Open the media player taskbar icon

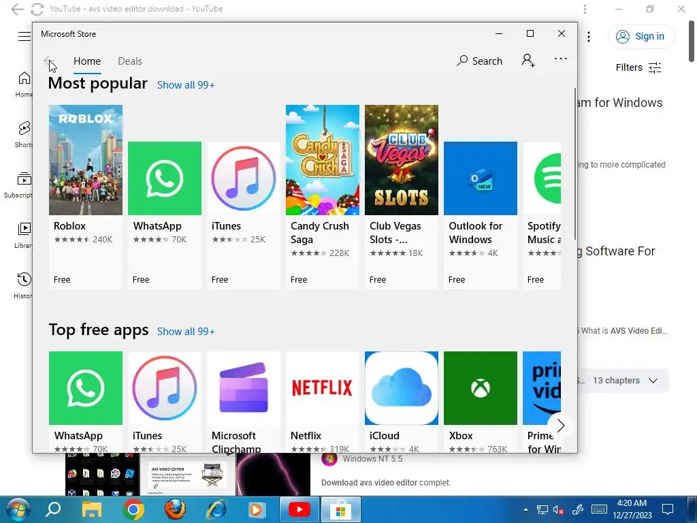tap(257, 509)
